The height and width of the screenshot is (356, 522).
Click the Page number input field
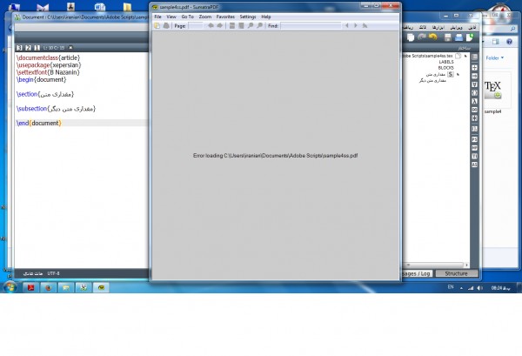point(197,26)
